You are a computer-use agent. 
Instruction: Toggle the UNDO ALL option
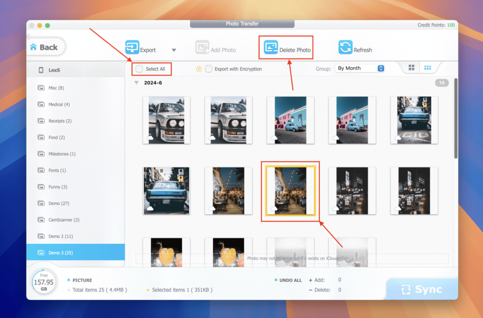(288, 280)
